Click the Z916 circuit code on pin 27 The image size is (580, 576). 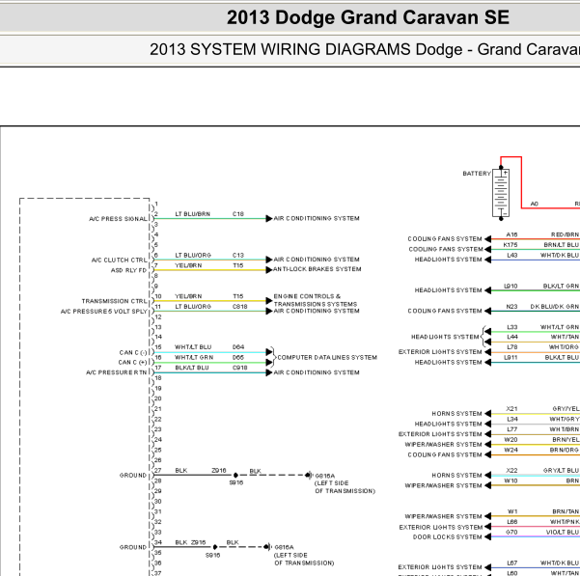point(219,470)
